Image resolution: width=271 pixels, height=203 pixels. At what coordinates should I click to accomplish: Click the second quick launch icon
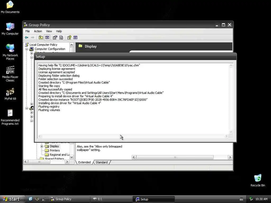(x=37, y=199)
